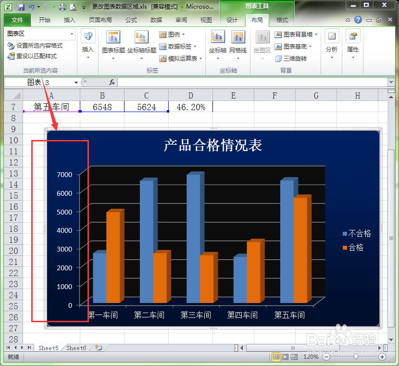This screenshot has height=366, width=399.
Task: Click the zoom out minus button
Action: [x=326, y=357]
